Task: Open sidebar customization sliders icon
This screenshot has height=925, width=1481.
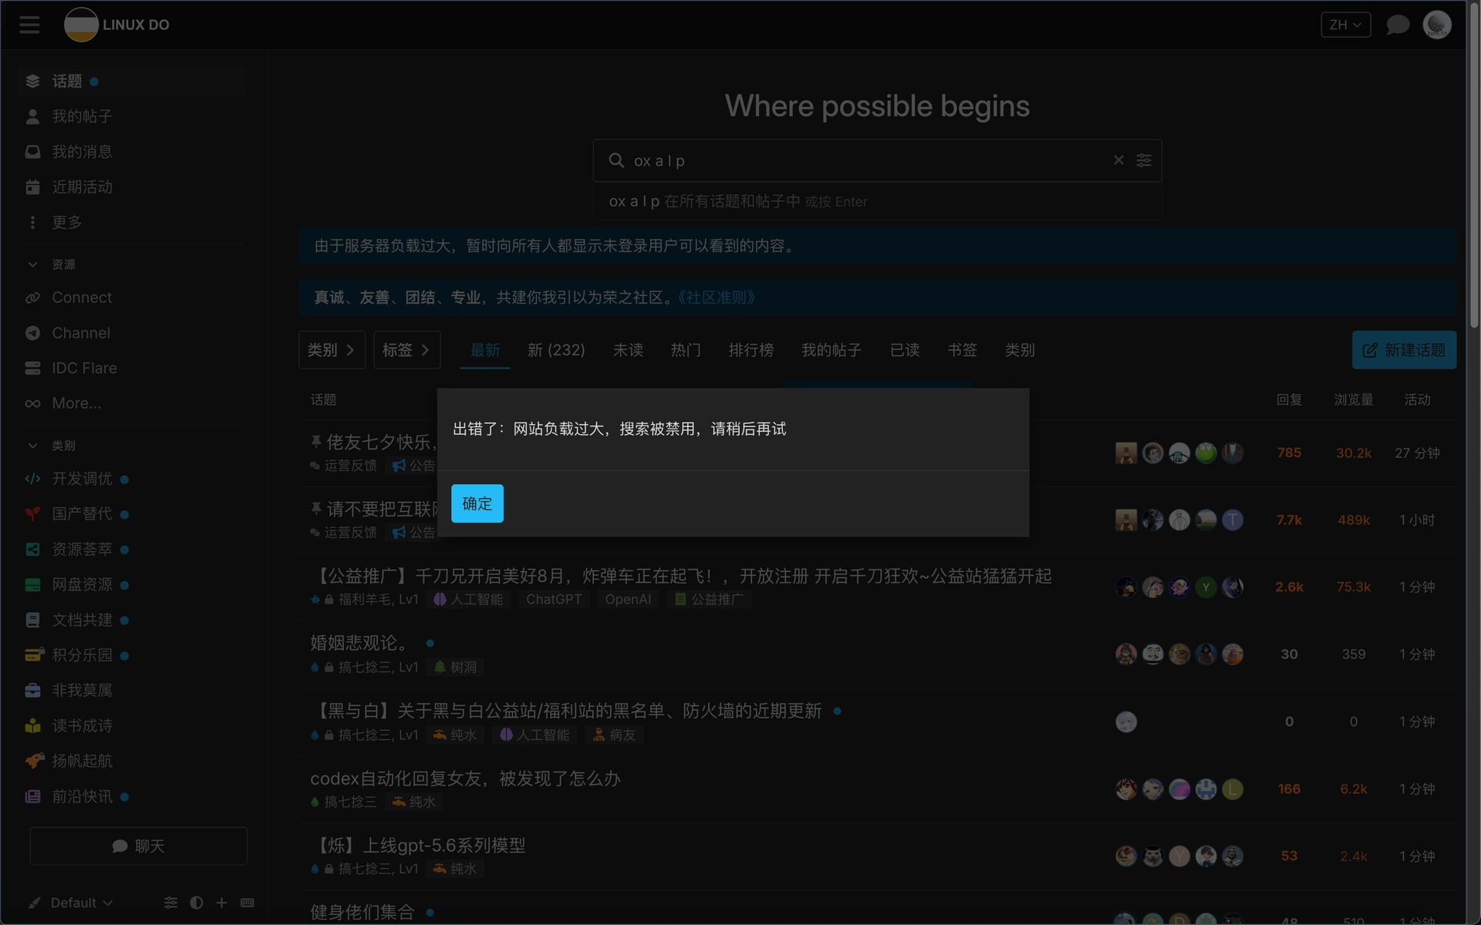Action: (x=170, y=903)
